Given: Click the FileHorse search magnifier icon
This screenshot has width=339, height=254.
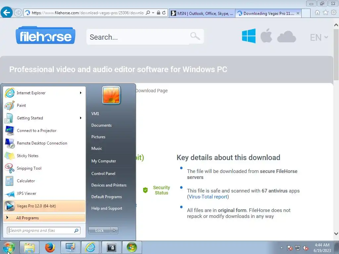Looking at the screenshot, I should coord(195,36).
